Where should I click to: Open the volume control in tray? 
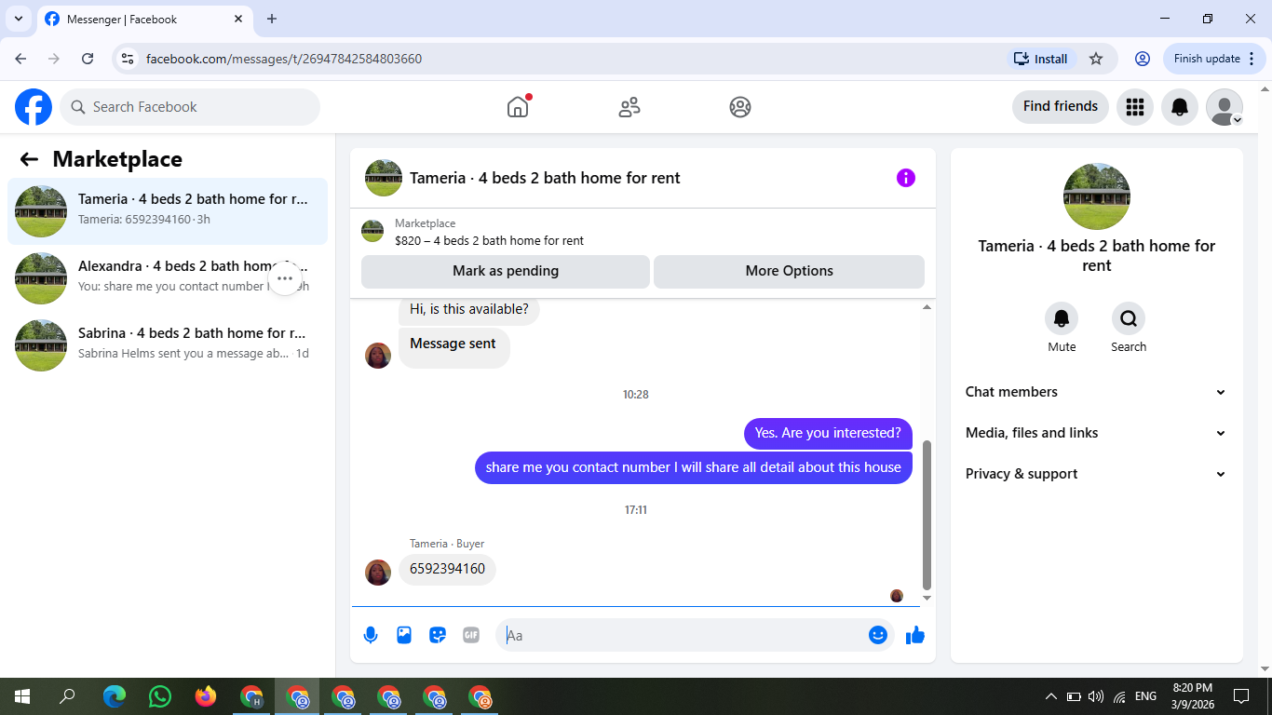[x=1095, y=696]
